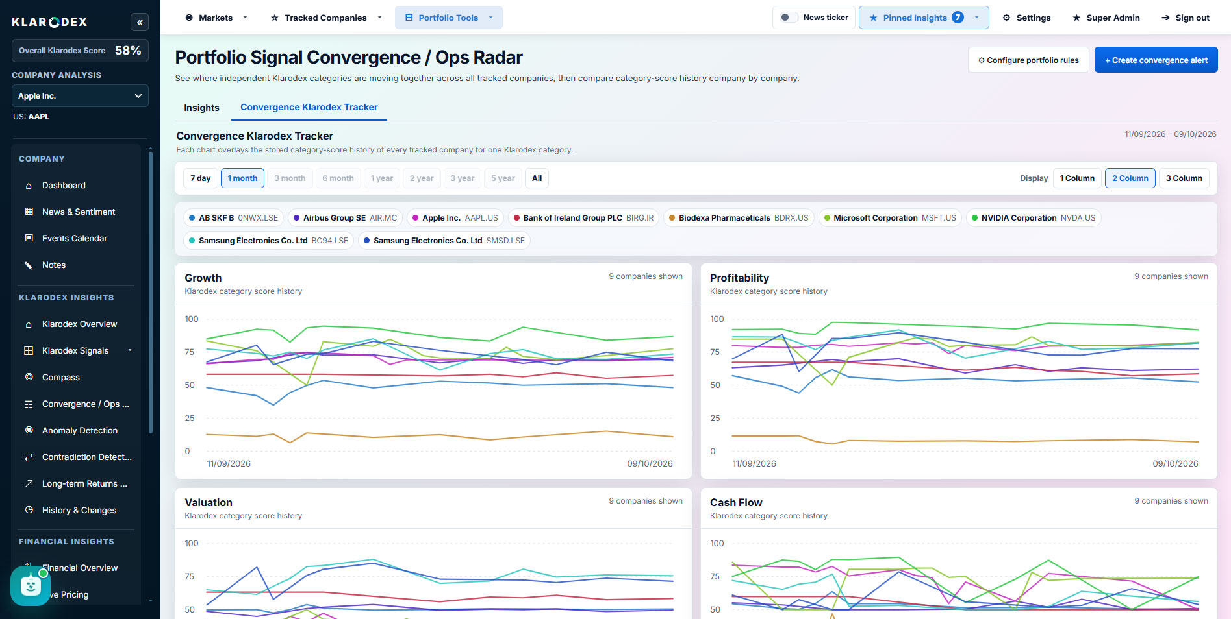This screenshot has width=1231, height=619.
Task: Click the Compass target icon
Action: tap(29, 377)
